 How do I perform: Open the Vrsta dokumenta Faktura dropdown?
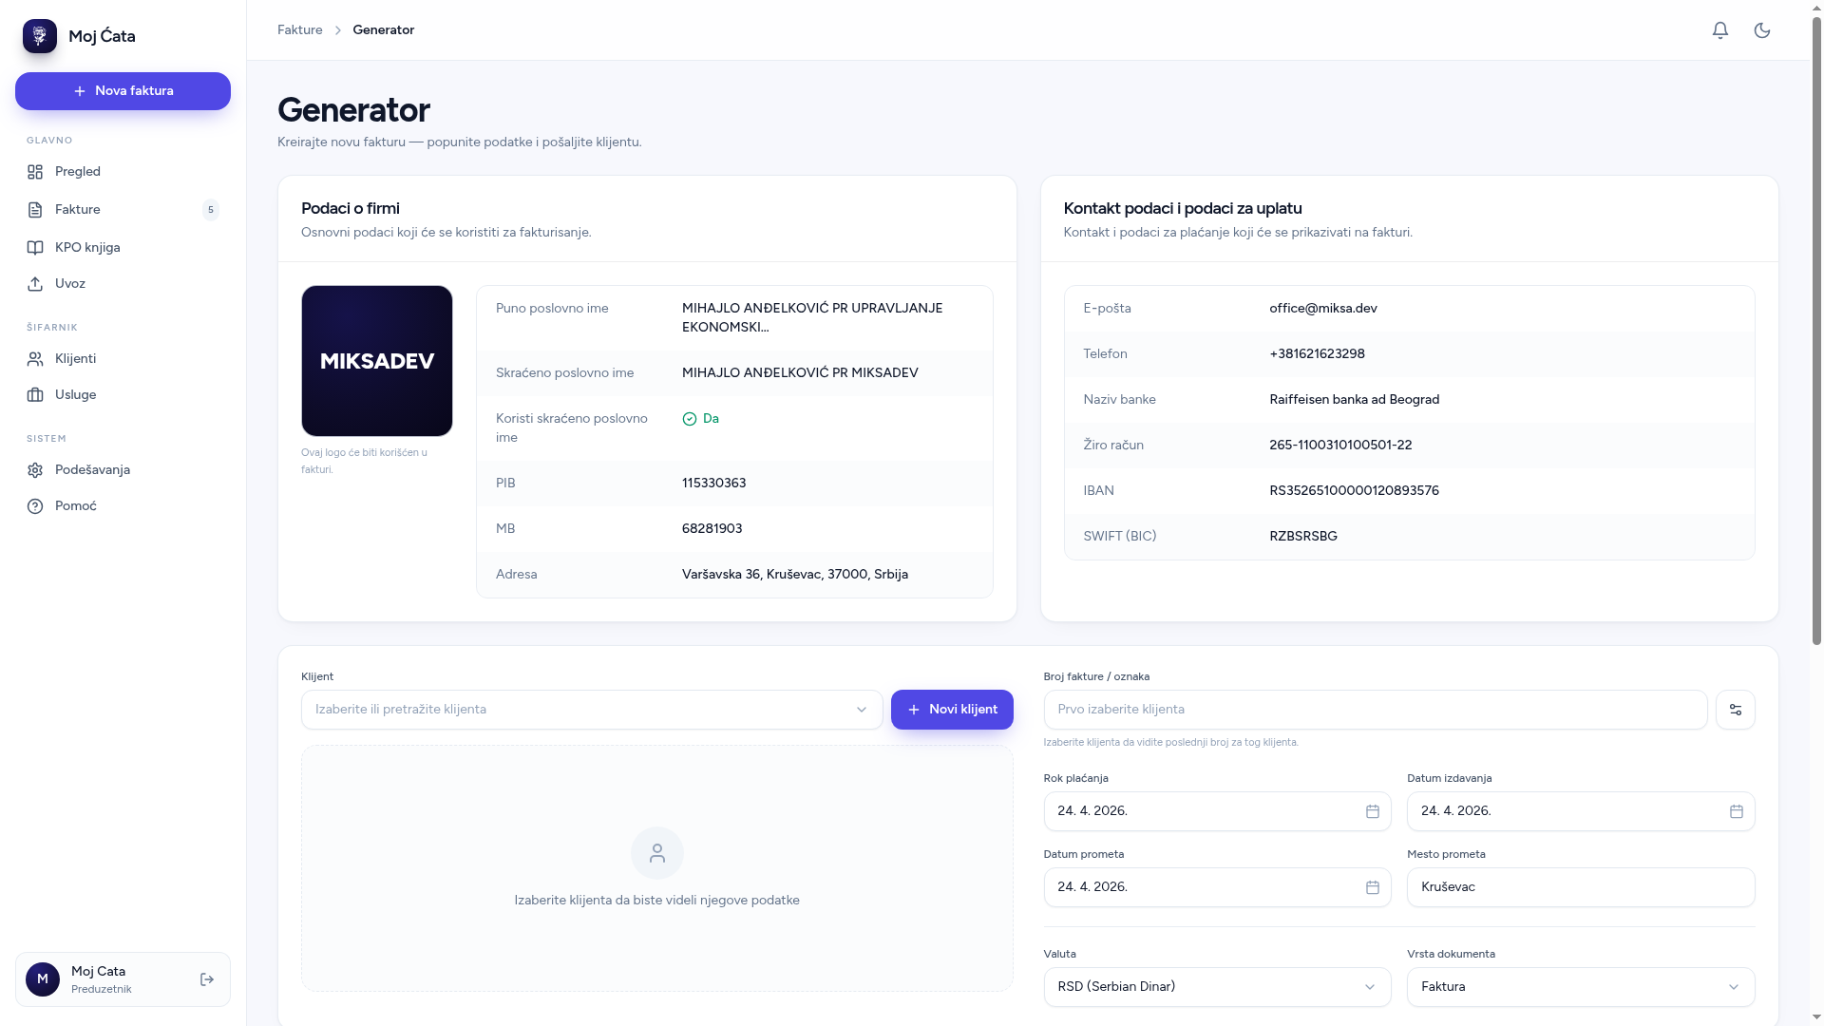(x=1581, y=987)
